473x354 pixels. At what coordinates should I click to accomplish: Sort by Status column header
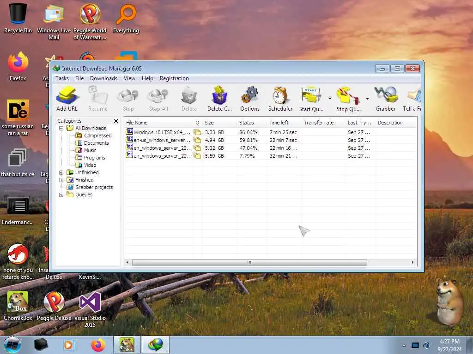(252, 123)
